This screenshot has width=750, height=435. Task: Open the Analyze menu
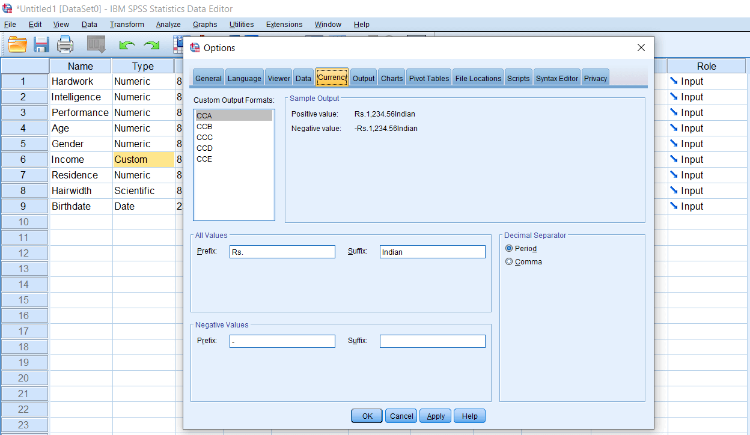click(x=168, y=25)
